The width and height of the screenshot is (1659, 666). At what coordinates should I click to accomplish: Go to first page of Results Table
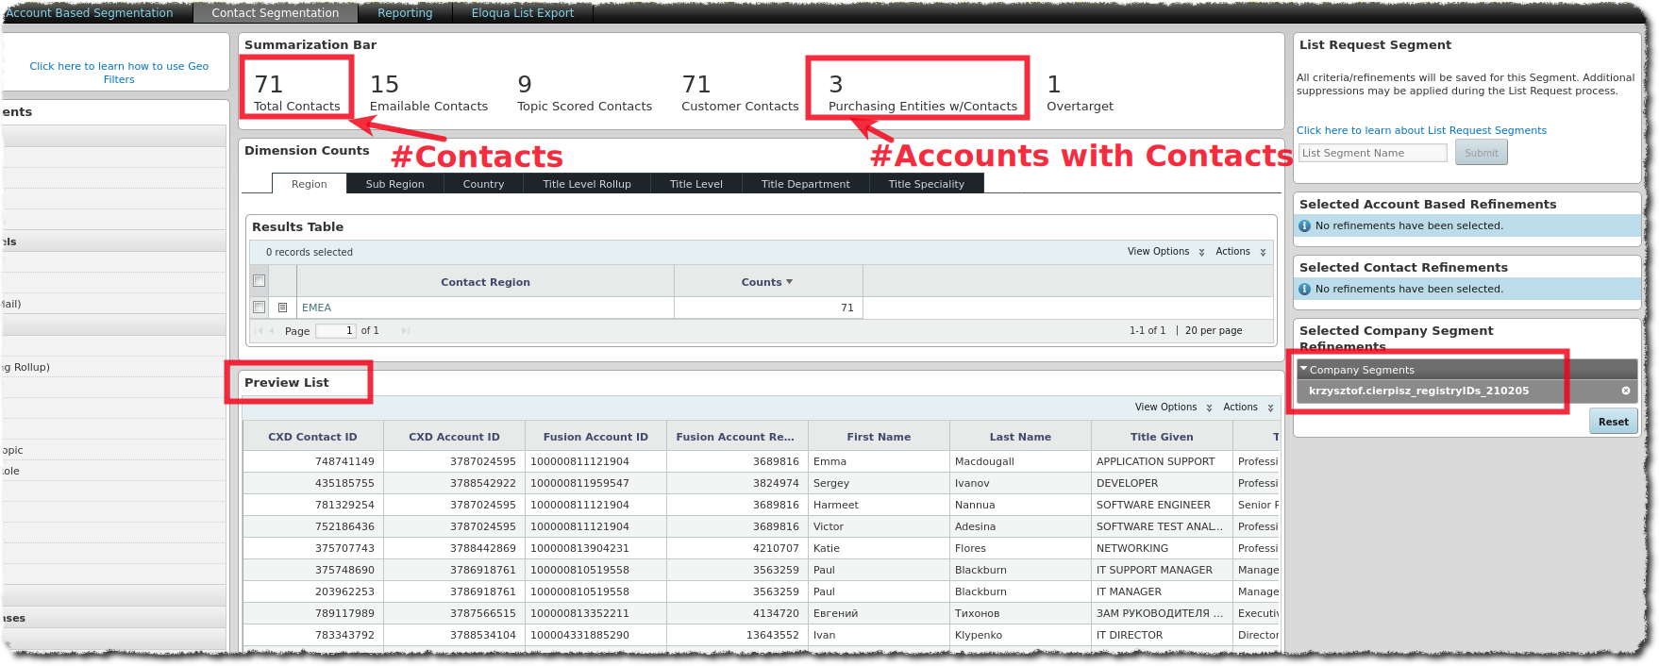point(259,331)
